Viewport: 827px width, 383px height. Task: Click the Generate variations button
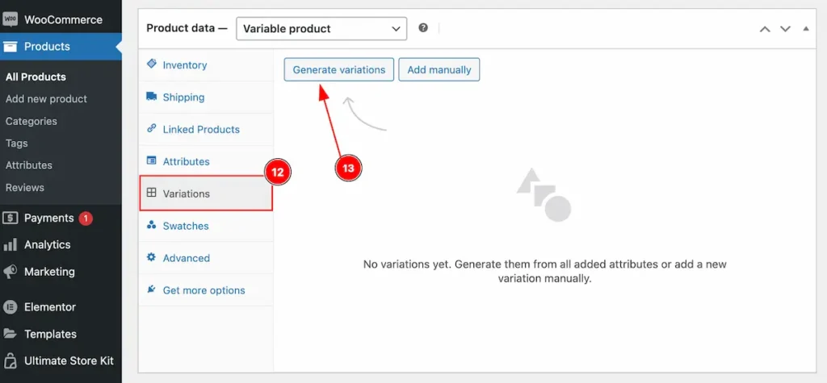(339, 69)
